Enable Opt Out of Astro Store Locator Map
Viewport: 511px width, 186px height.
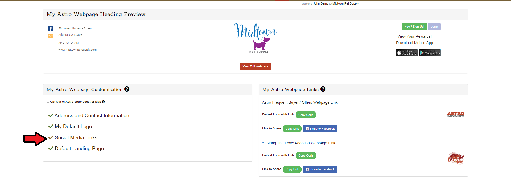tap(48, 101)
